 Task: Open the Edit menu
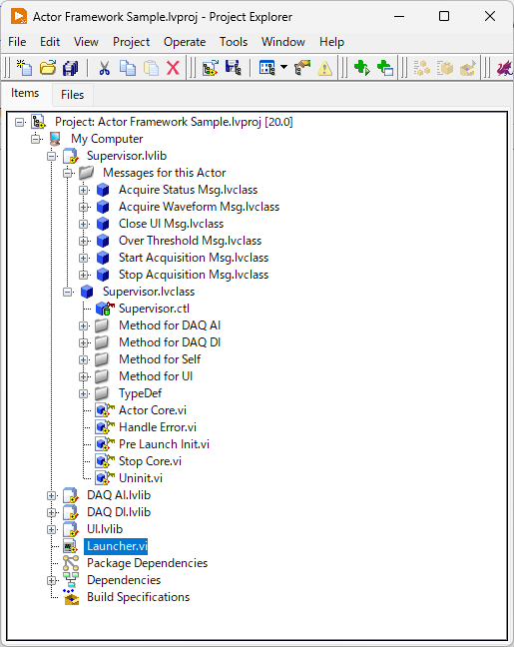pyautogui.click(x=50, y=42)
